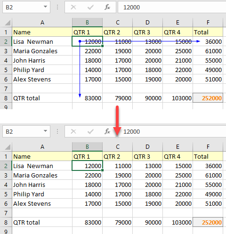Image resolution: width=226 pixels, height=234 pixels.
Task: Select the 103000 cell in the sheet with tracer arrows
Action: 178,98
